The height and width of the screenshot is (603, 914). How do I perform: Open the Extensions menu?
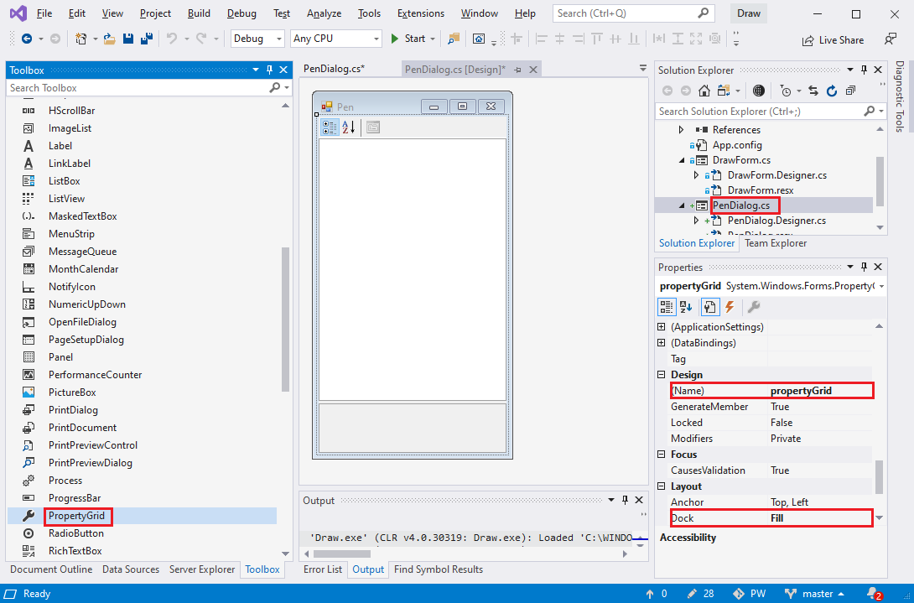click(420, 13)
